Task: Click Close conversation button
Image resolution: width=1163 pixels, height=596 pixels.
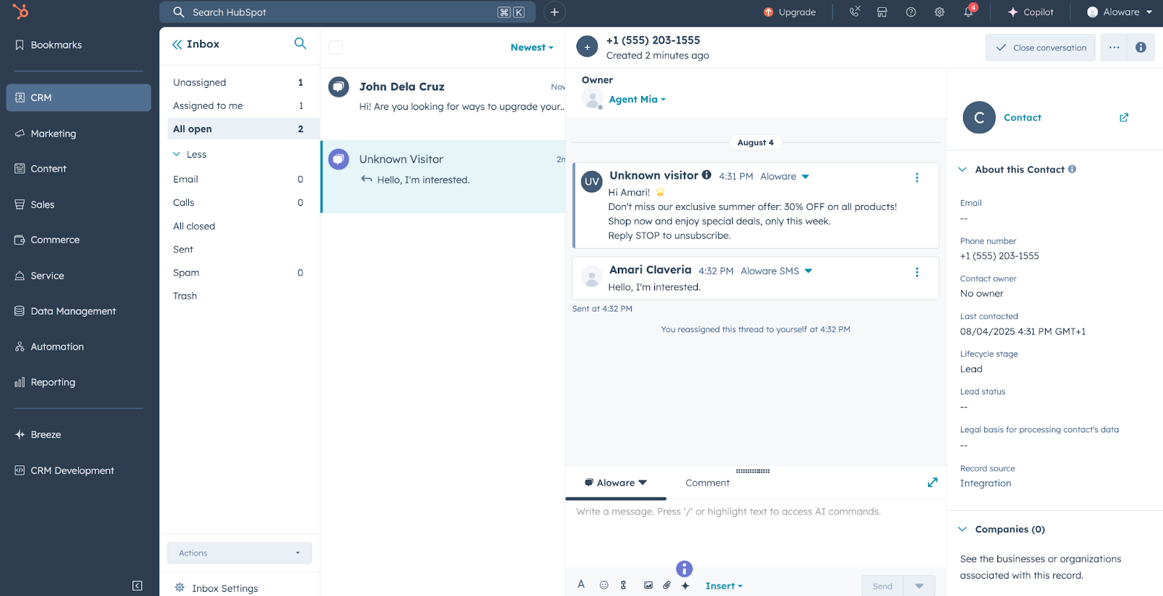Action: point(1040,48)
